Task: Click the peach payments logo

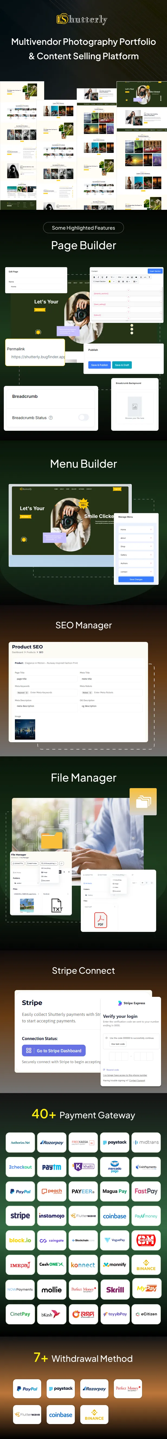Action: (52, 1191)
